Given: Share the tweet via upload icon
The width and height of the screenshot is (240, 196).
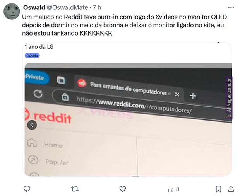Looking at the screenshot, I should (231, 189).
